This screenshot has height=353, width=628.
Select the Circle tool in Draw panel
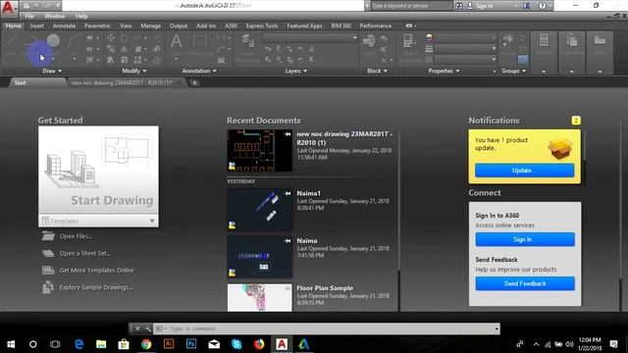53,41
